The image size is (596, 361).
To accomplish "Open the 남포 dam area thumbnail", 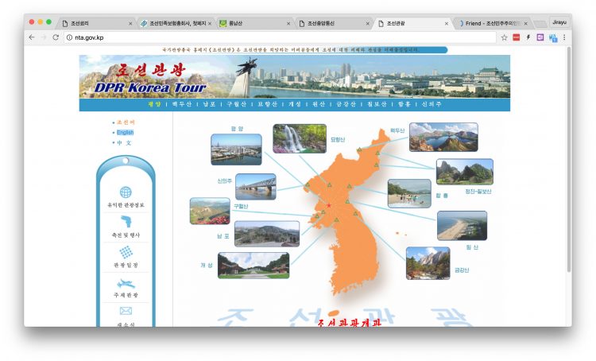I will [x=267, y=234].
